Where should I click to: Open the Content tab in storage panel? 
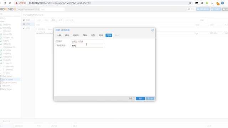click(x=28, y=24)
